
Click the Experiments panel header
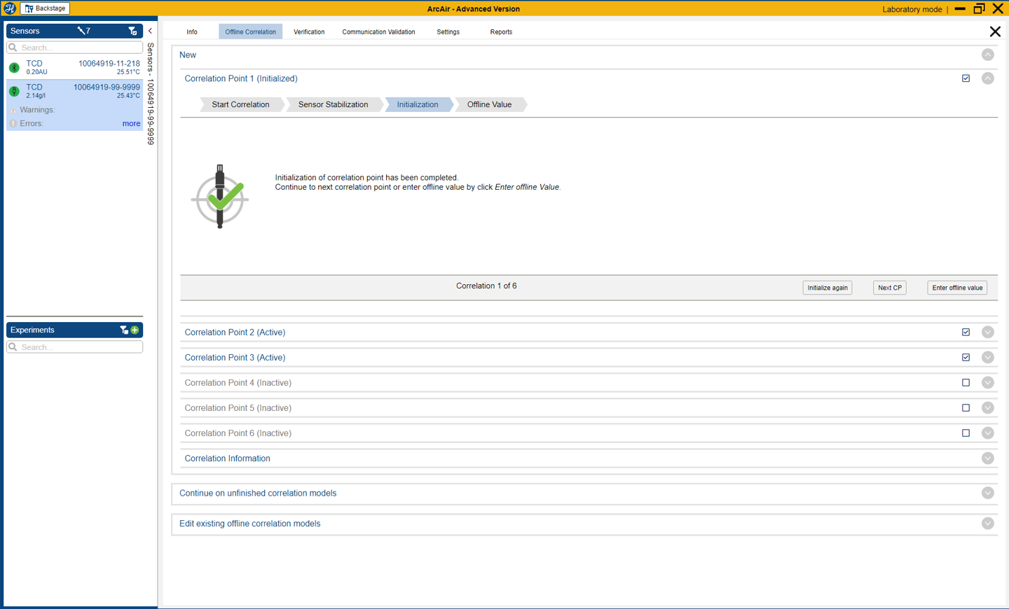[x=74, y=330]
